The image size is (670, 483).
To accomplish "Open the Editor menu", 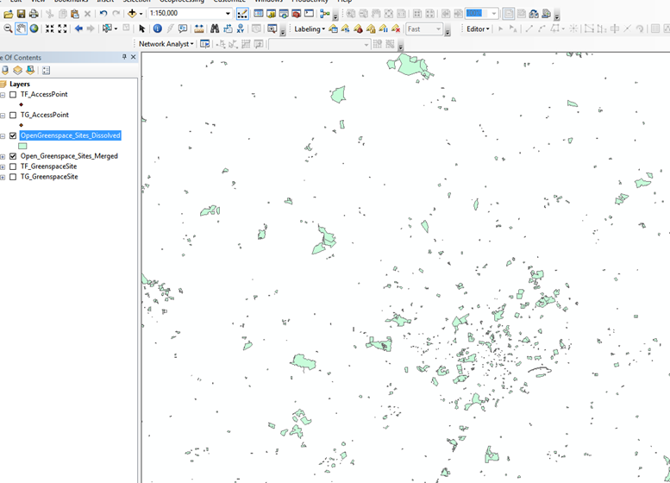I will coord(478,28).
